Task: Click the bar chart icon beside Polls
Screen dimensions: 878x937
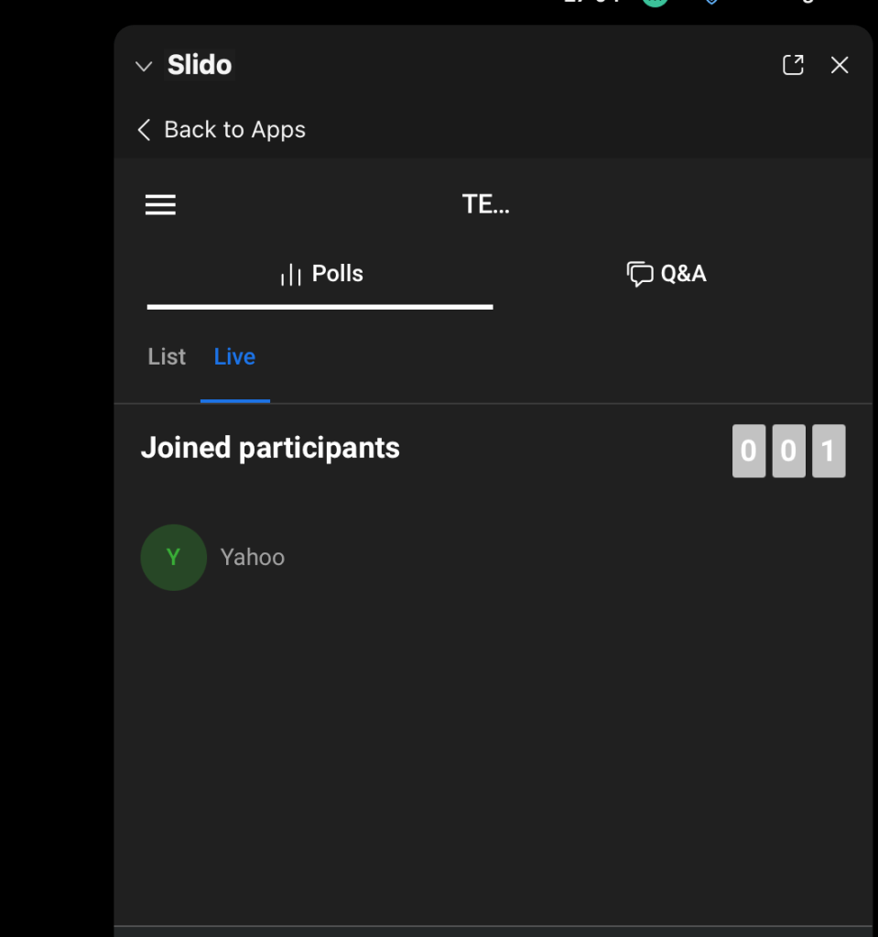Action: [290, 275]
